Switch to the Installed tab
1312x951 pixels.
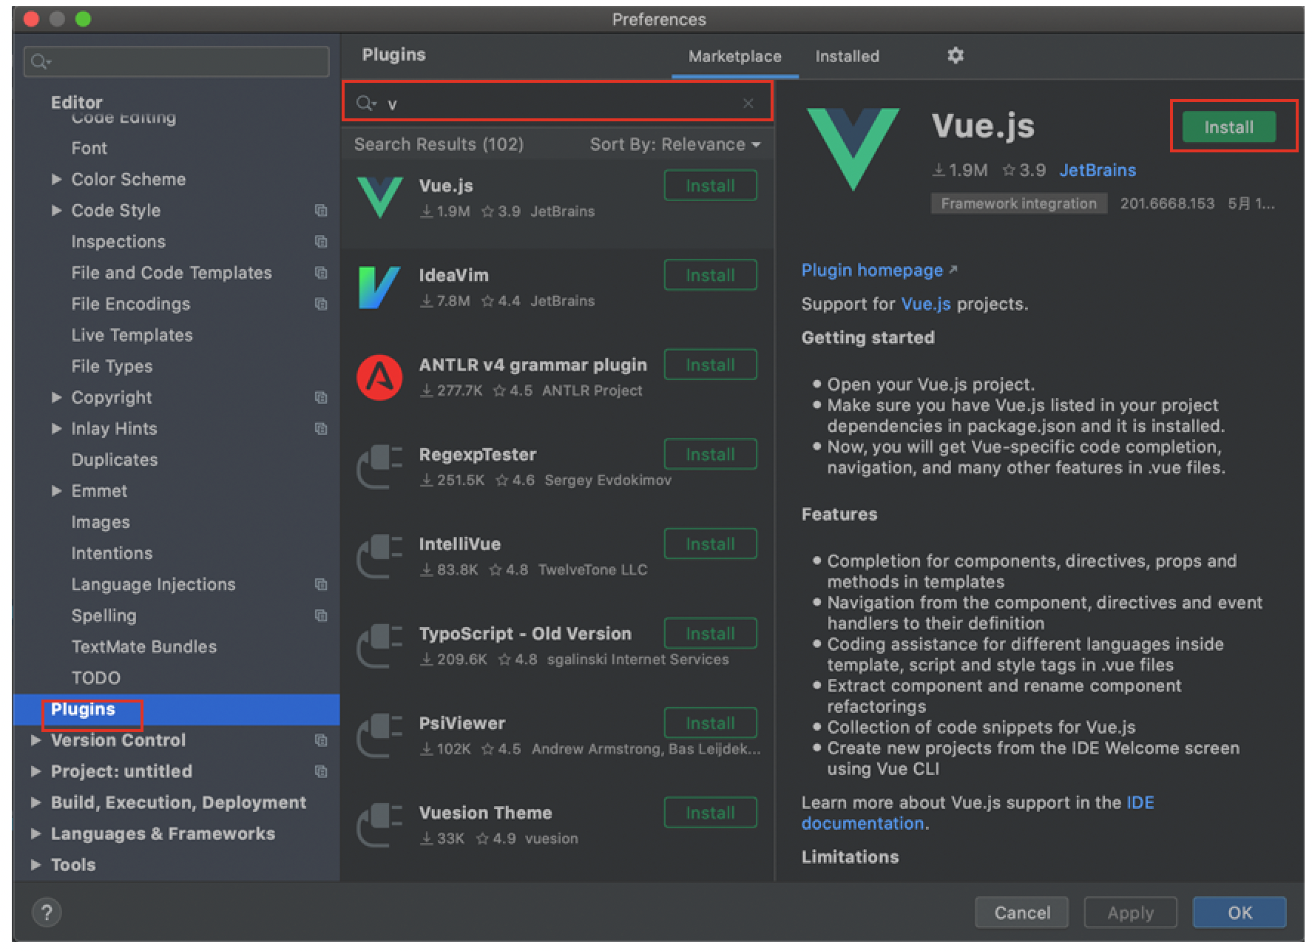pyautogui.click(x=847, y=56)
